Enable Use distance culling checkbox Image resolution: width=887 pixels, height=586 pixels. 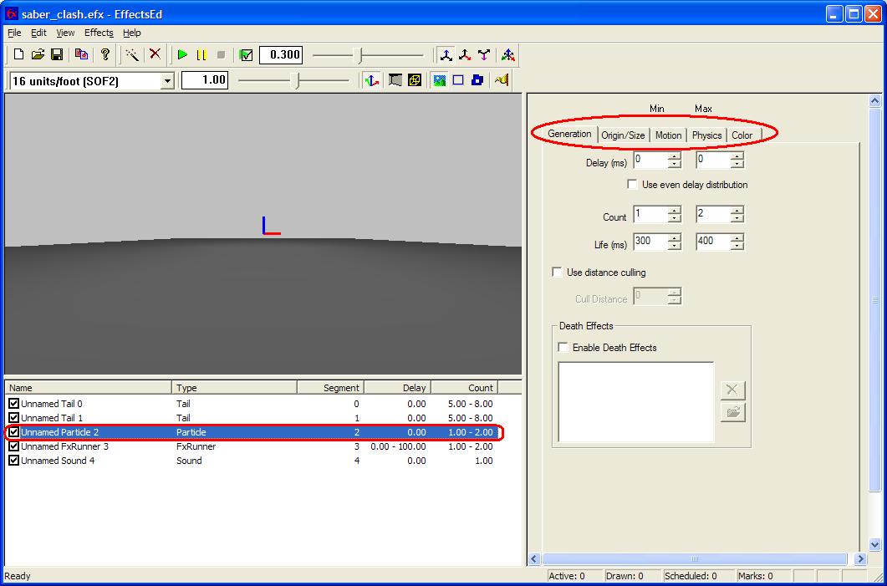tap(558, 272)
